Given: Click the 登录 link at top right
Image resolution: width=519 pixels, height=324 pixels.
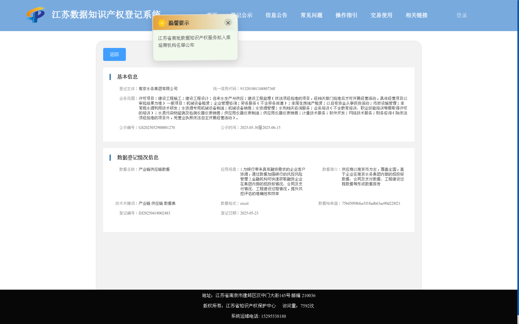Looking at the screenshot, I should 461,15.
